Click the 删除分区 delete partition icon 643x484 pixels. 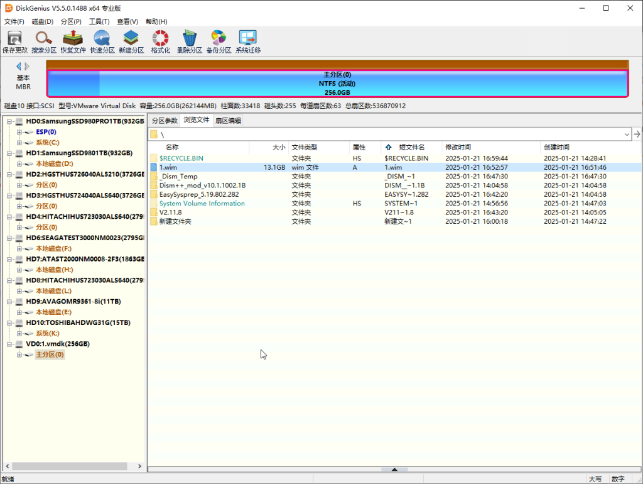pyautogui.click(x=189, y=41)
